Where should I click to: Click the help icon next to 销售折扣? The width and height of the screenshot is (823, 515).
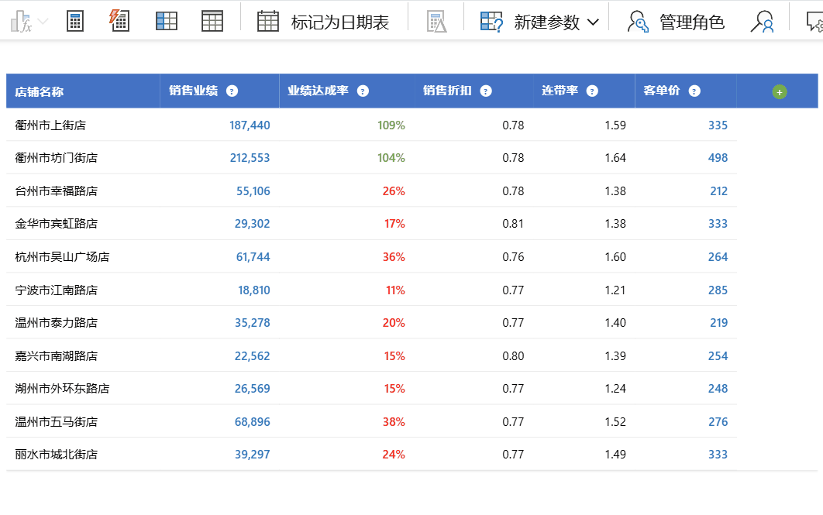486,91
